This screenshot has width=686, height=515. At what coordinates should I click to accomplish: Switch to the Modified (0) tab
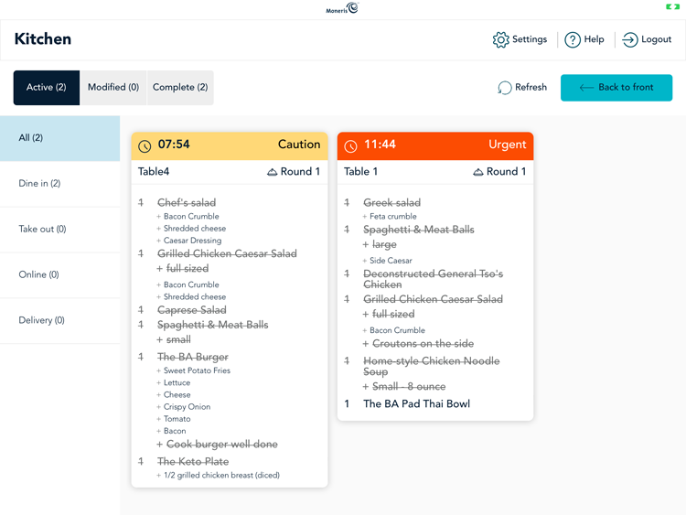113,88
